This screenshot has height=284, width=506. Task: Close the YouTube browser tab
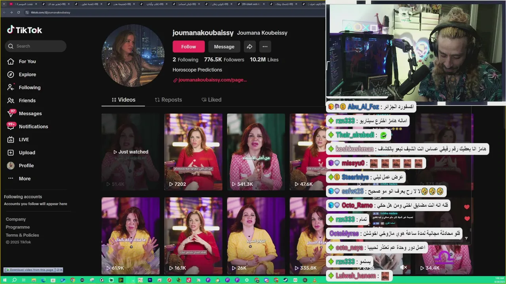point(37,4)
